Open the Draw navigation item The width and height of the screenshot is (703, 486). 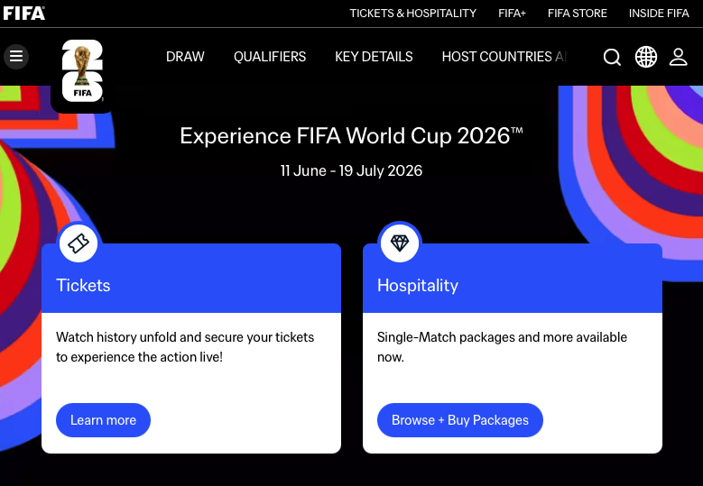coord(185,57)
